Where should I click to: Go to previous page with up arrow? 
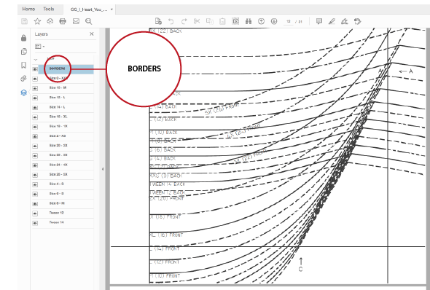[262, 21]
